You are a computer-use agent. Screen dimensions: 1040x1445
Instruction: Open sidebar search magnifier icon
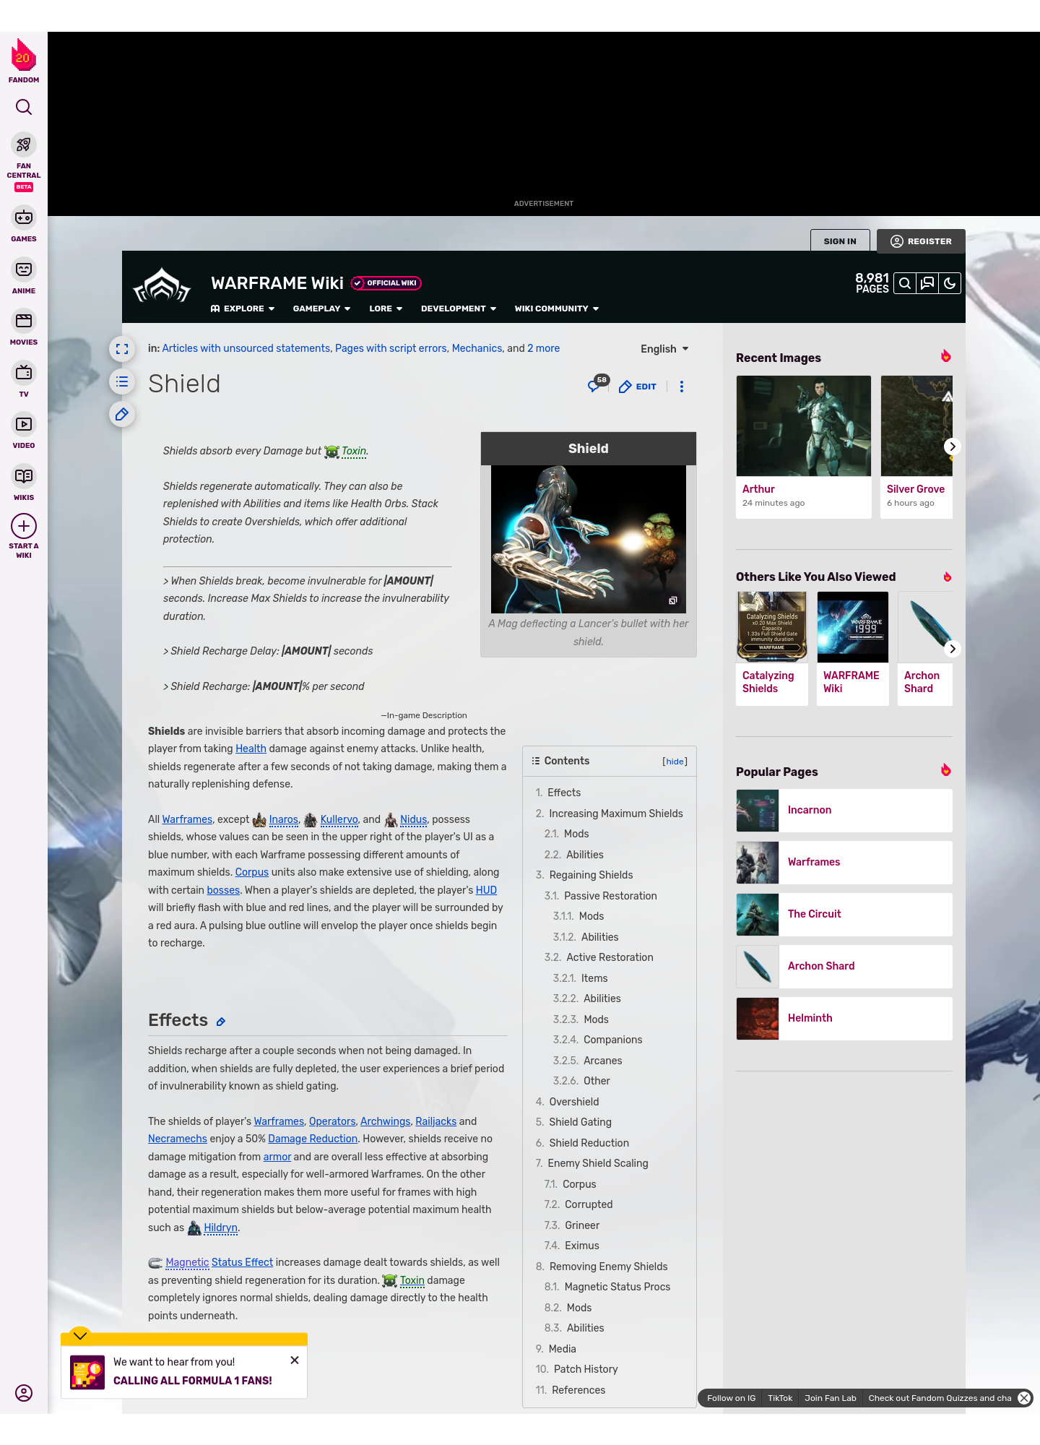coord(24,107)
